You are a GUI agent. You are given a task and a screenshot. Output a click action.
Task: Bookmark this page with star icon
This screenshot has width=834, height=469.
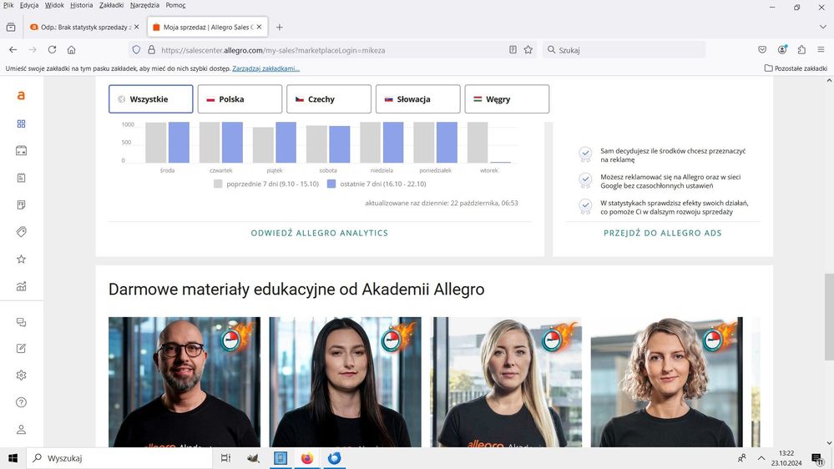click(x=528, y=50)
